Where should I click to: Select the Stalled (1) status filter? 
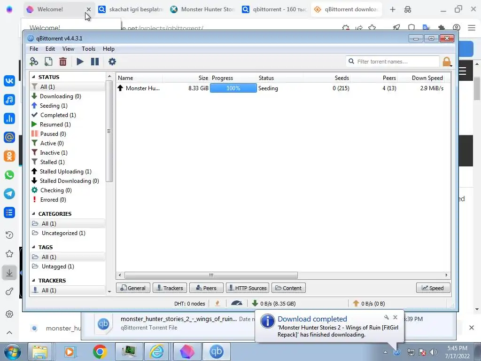pos(68,162)
